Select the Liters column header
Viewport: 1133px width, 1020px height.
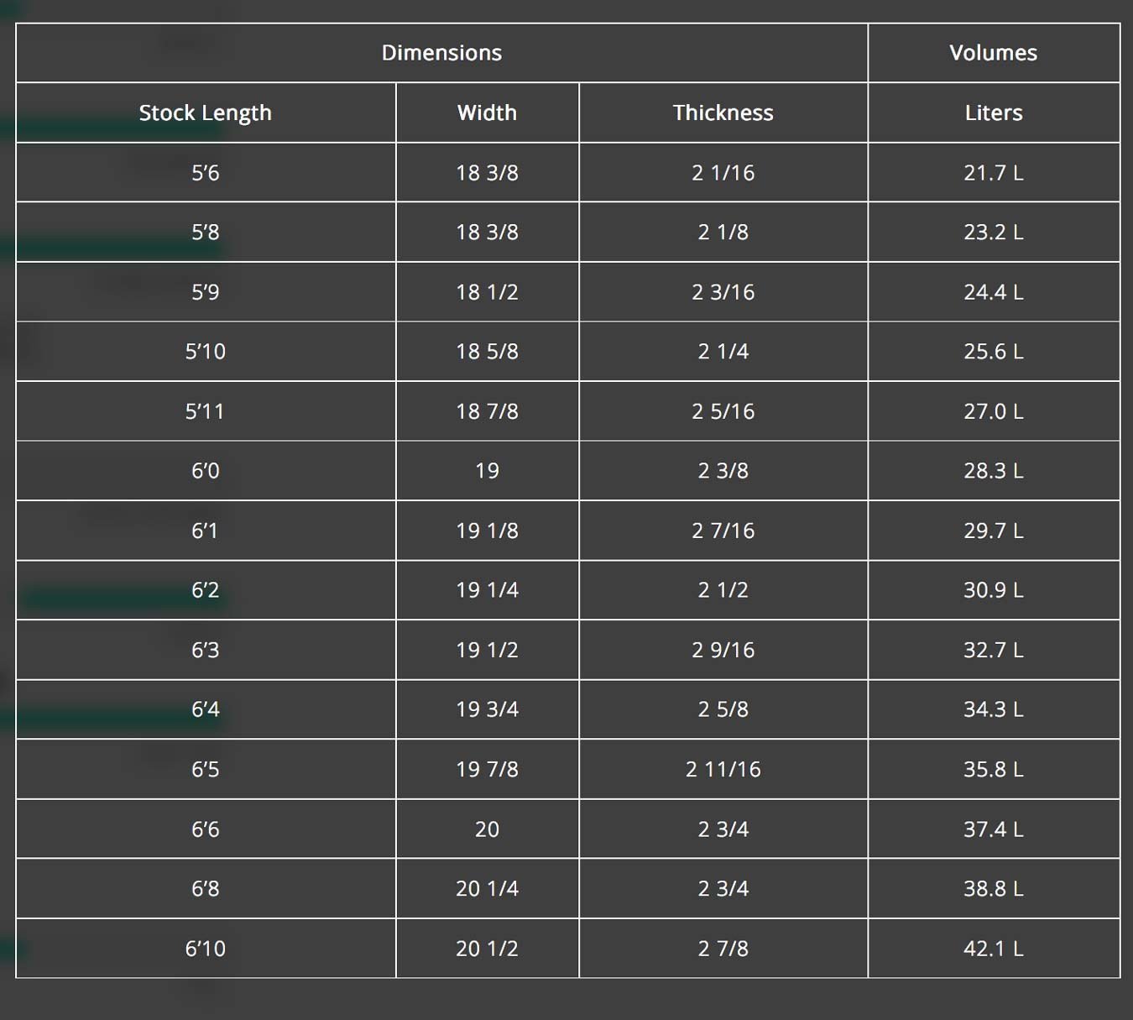pyautogui.click(x=994, y=112)
